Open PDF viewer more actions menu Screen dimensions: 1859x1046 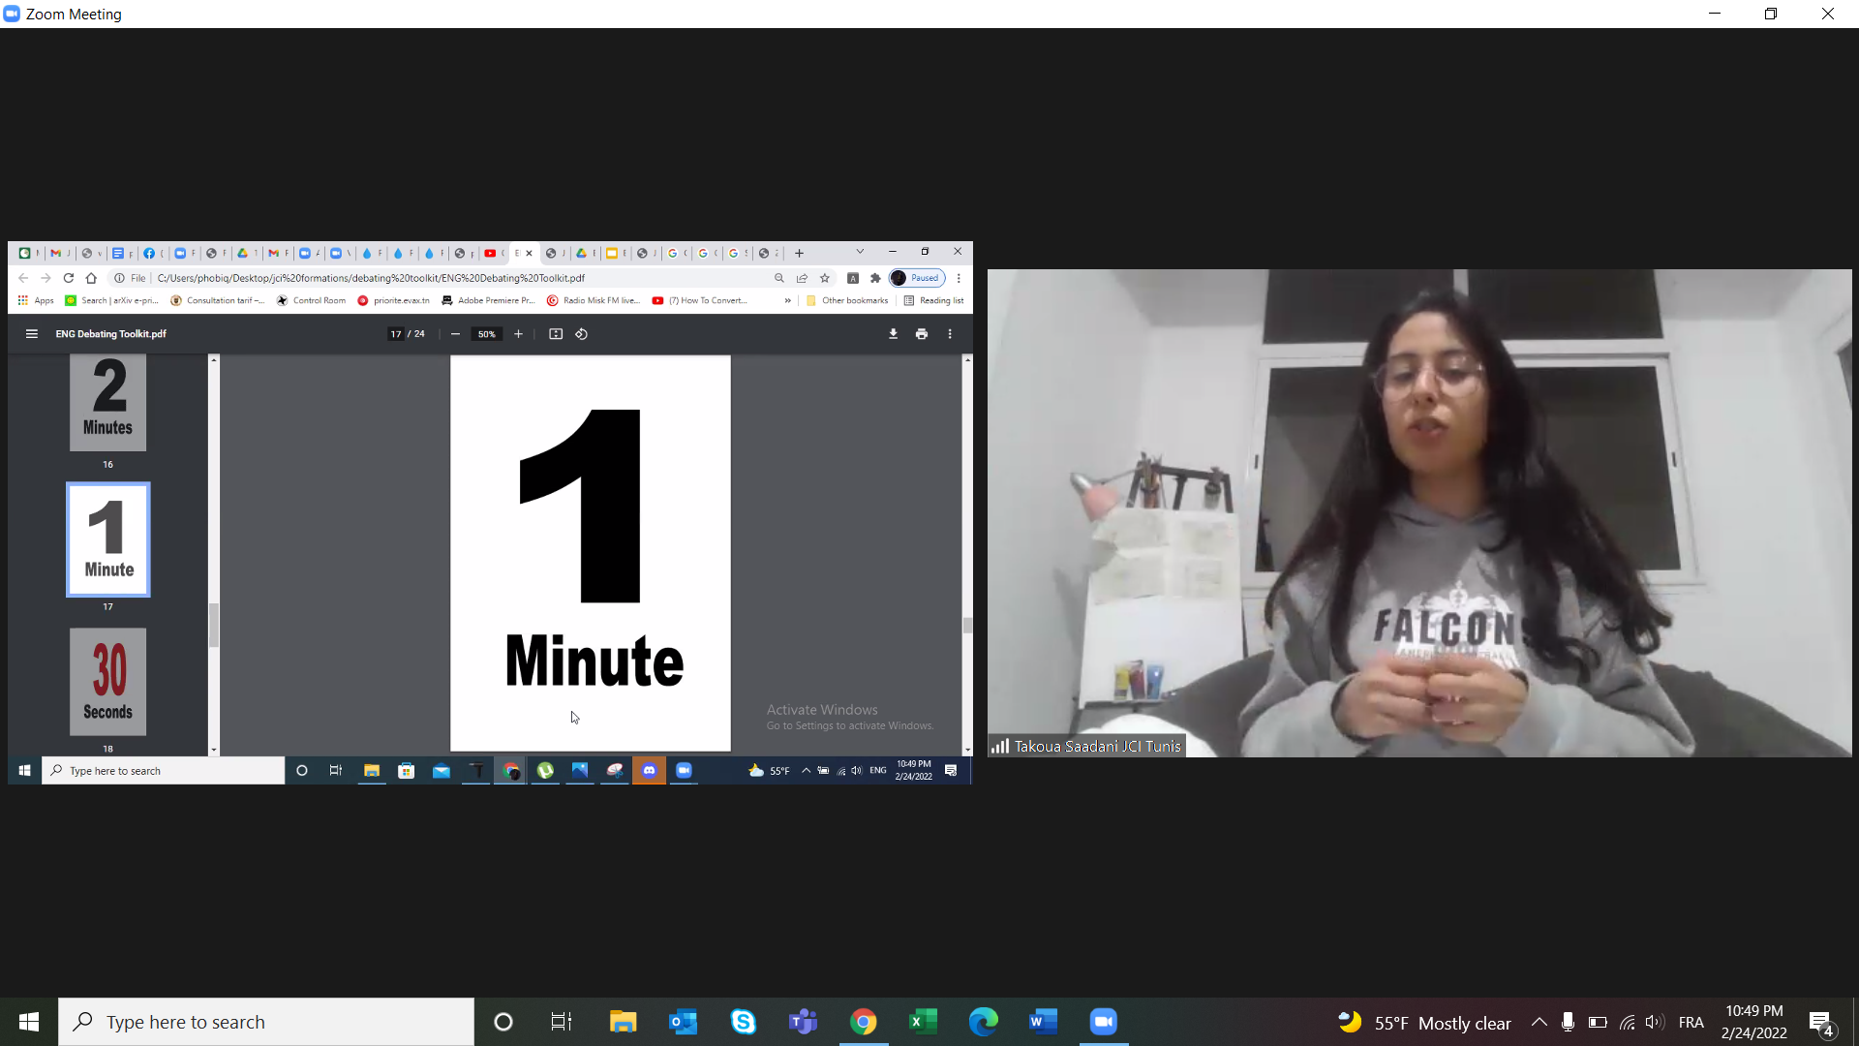pos(950,334)
